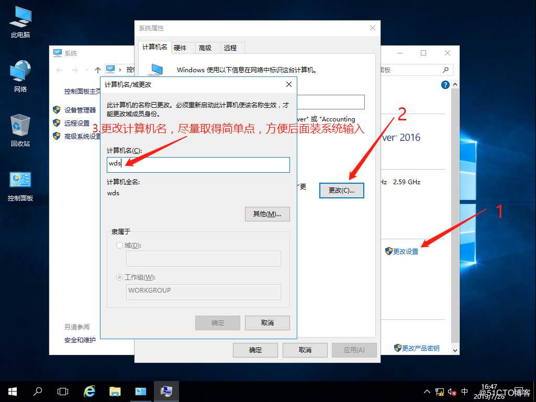This screenshot has height=402, width=536.
Task: Launch Internet Explorer from taskbar
Action: [90, 392]
